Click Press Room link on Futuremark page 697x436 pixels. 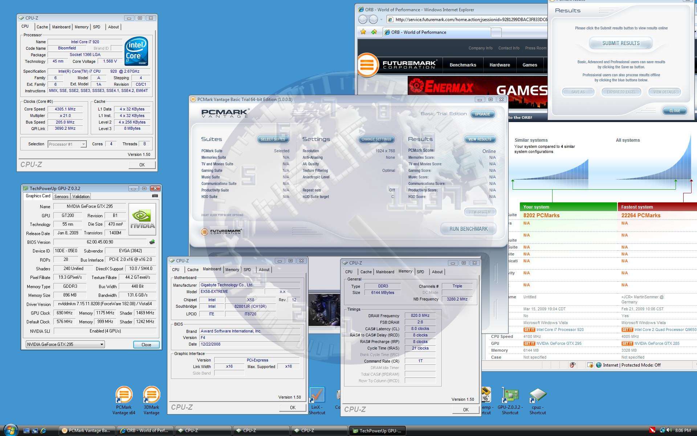[x=535, y=48]
